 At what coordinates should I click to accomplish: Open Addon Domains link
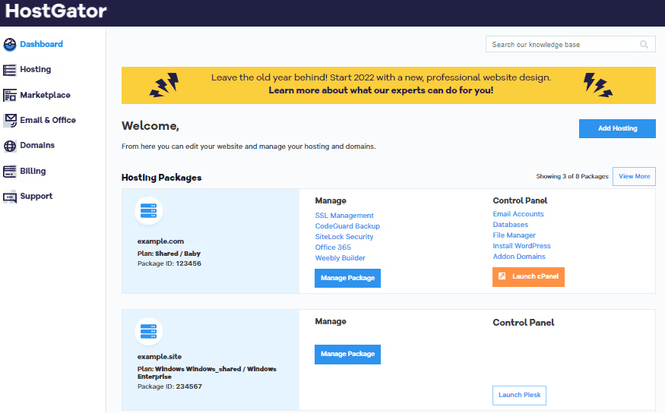click(518, 257)
